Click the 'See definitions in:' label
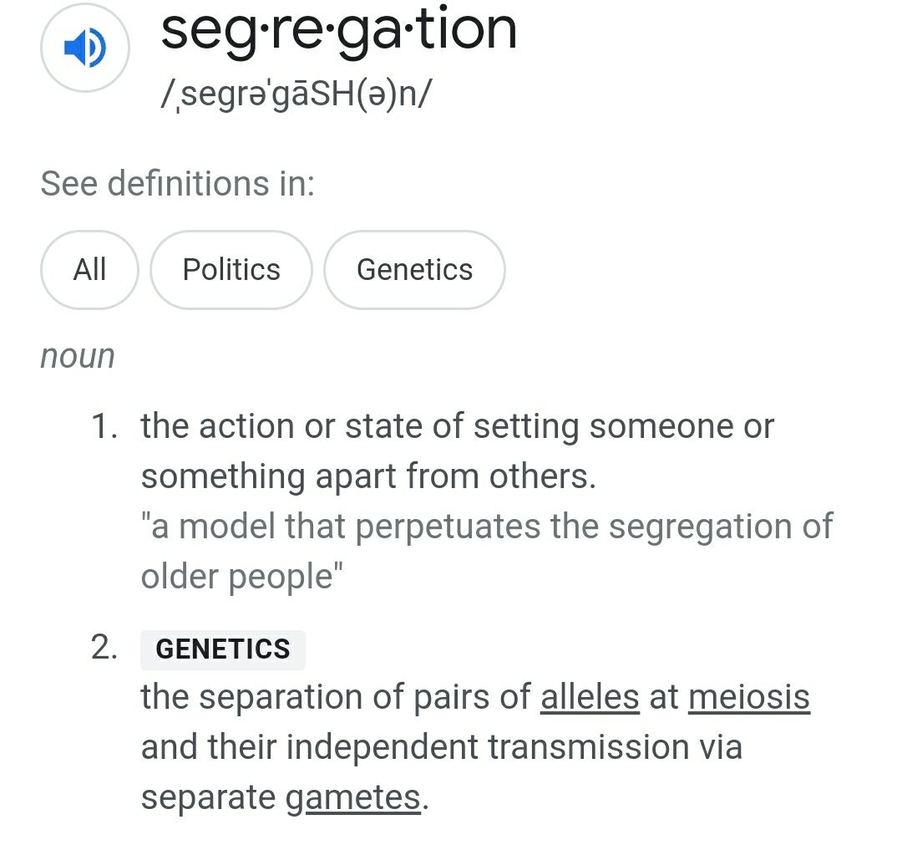This screenshot has height=845, width=902. click(178, 184)
